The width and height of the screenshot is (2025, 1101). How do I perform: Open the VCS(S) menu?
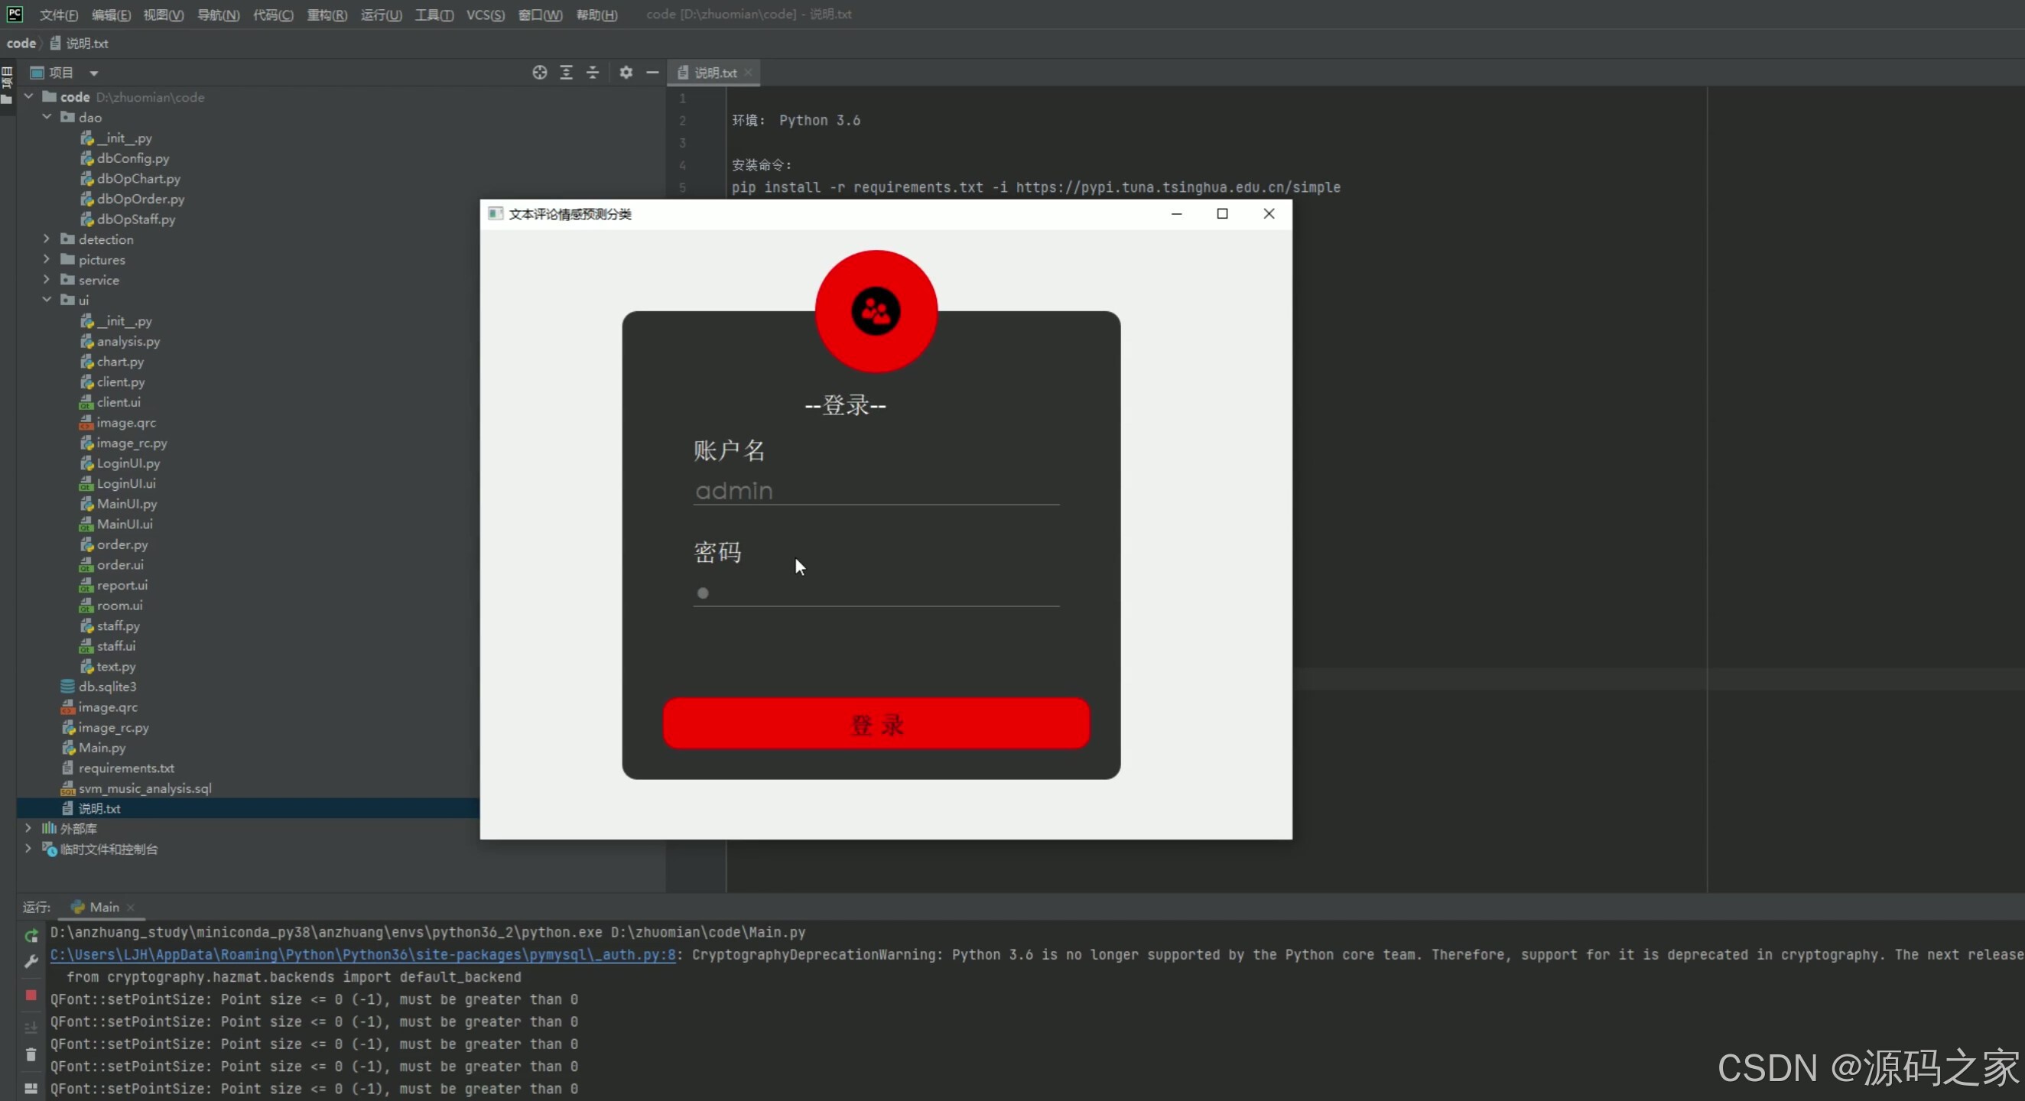(485, 15)
